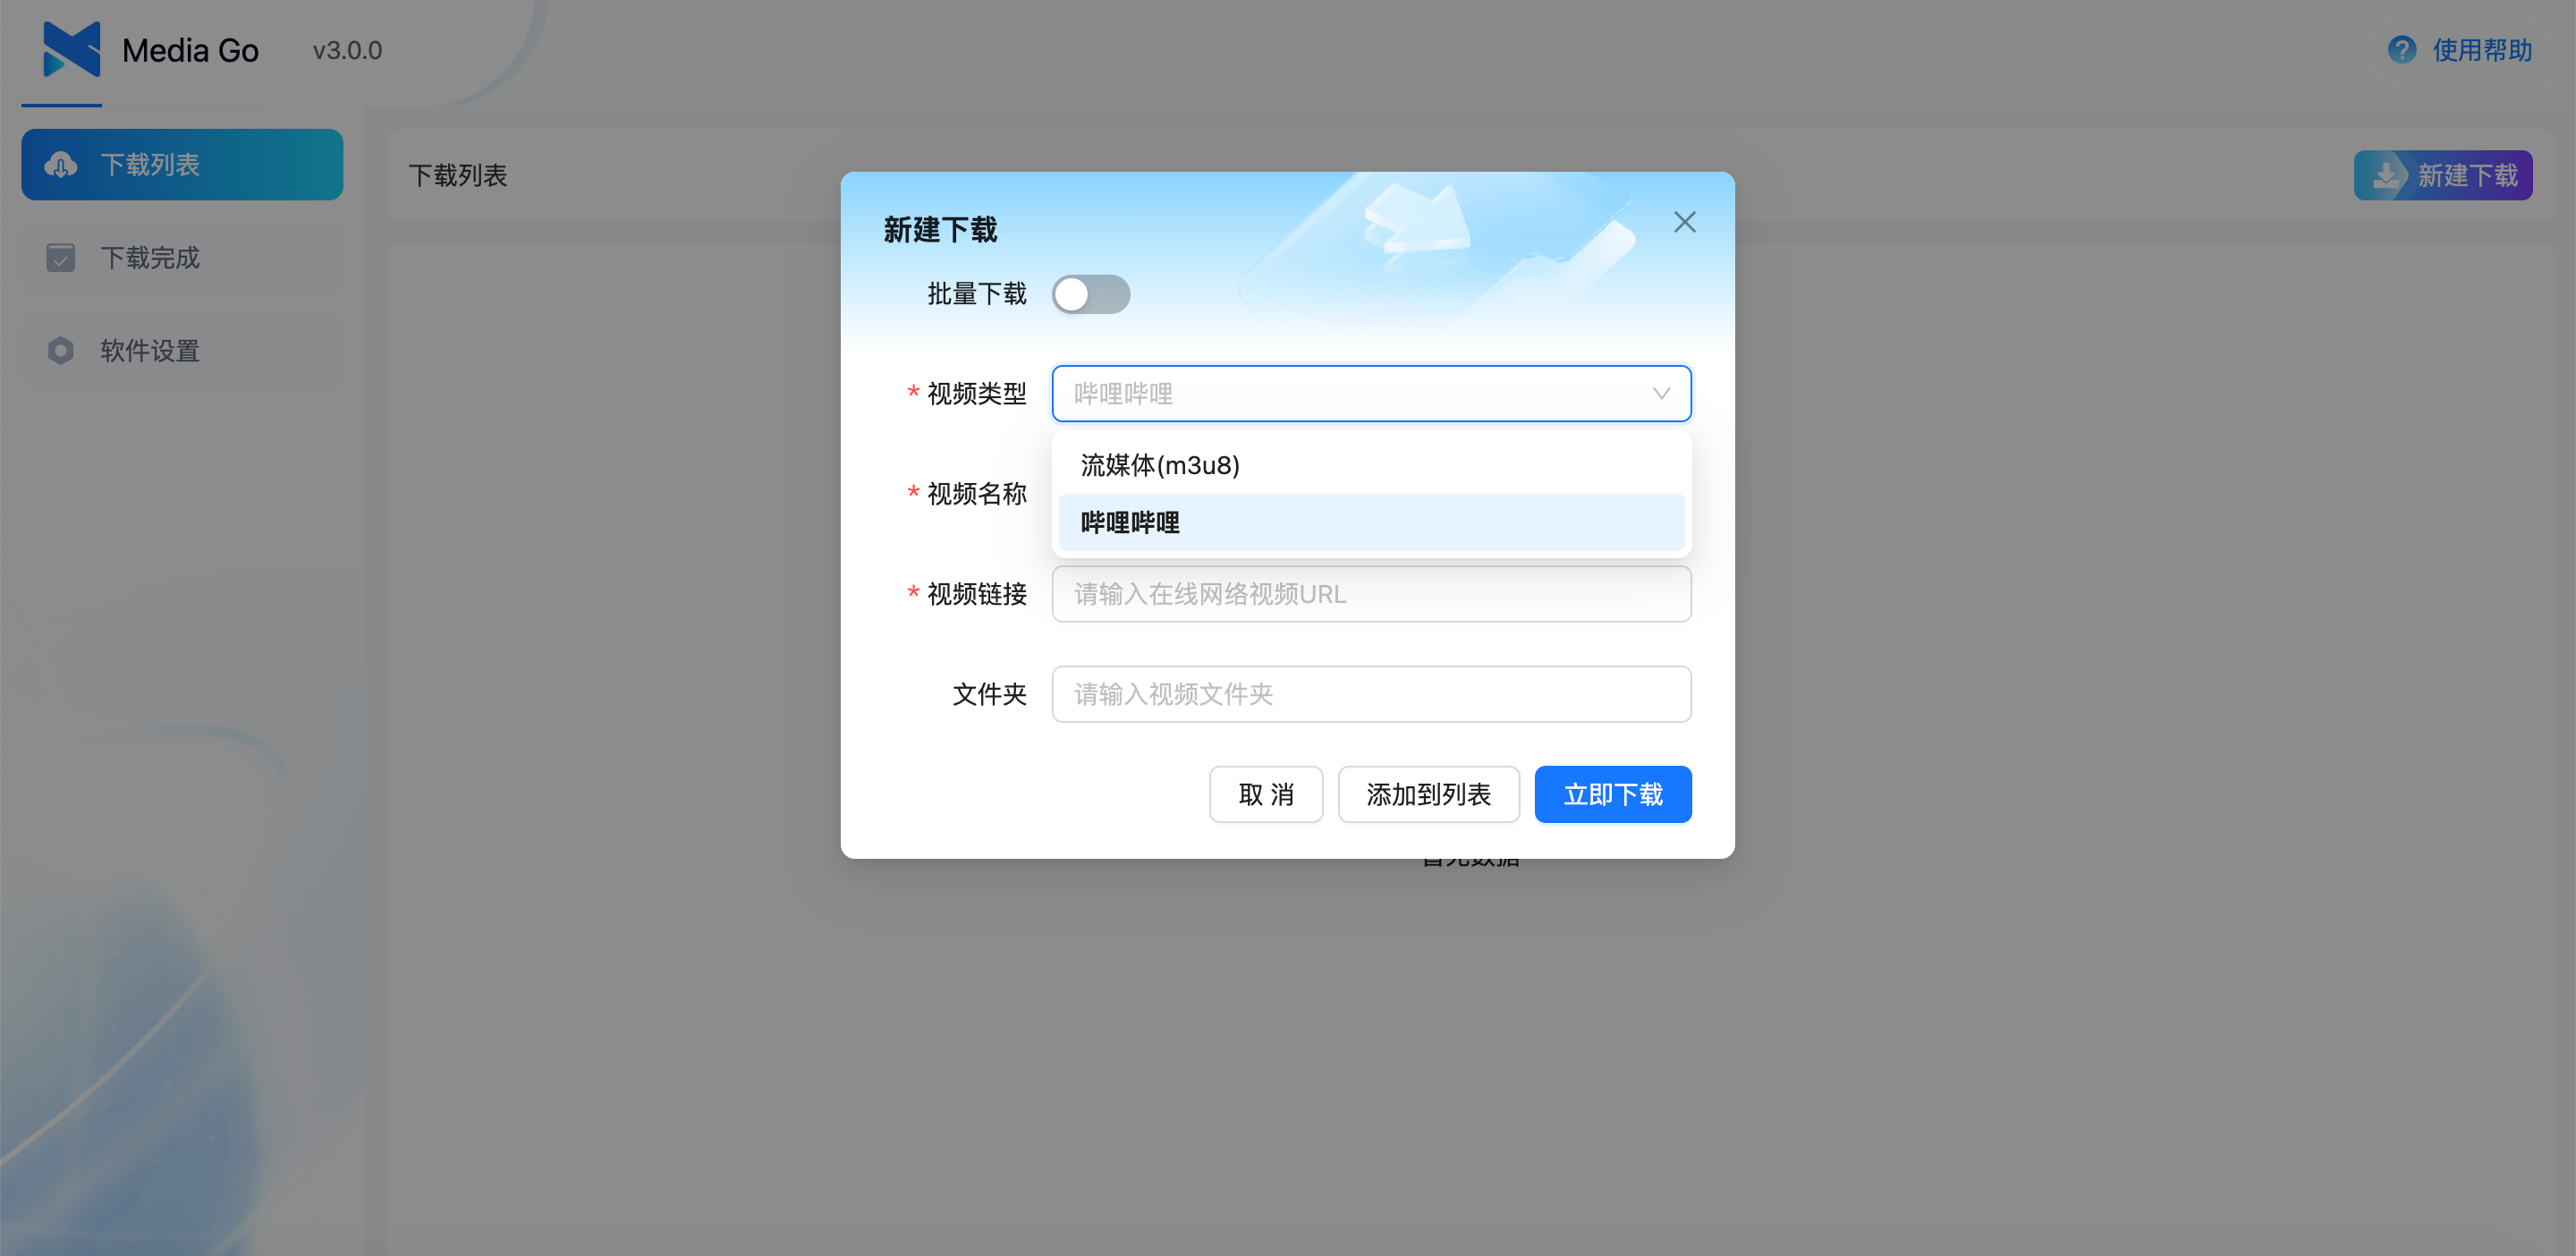
Task: Click the help question mark icon
Action: pyautogui.click(x=2401, y=49)
